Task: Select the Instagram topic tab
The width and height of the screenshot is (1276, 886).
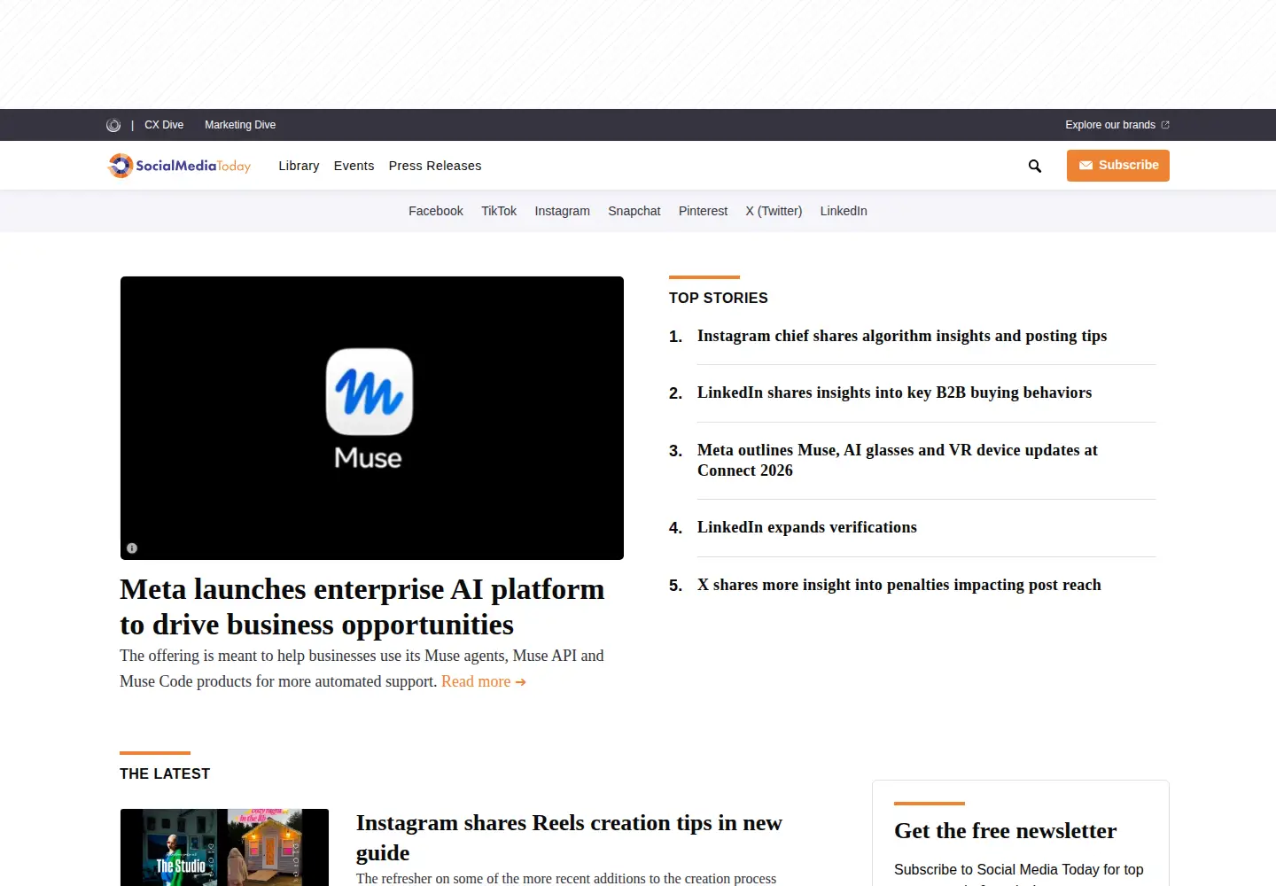Action: point(562,211)
